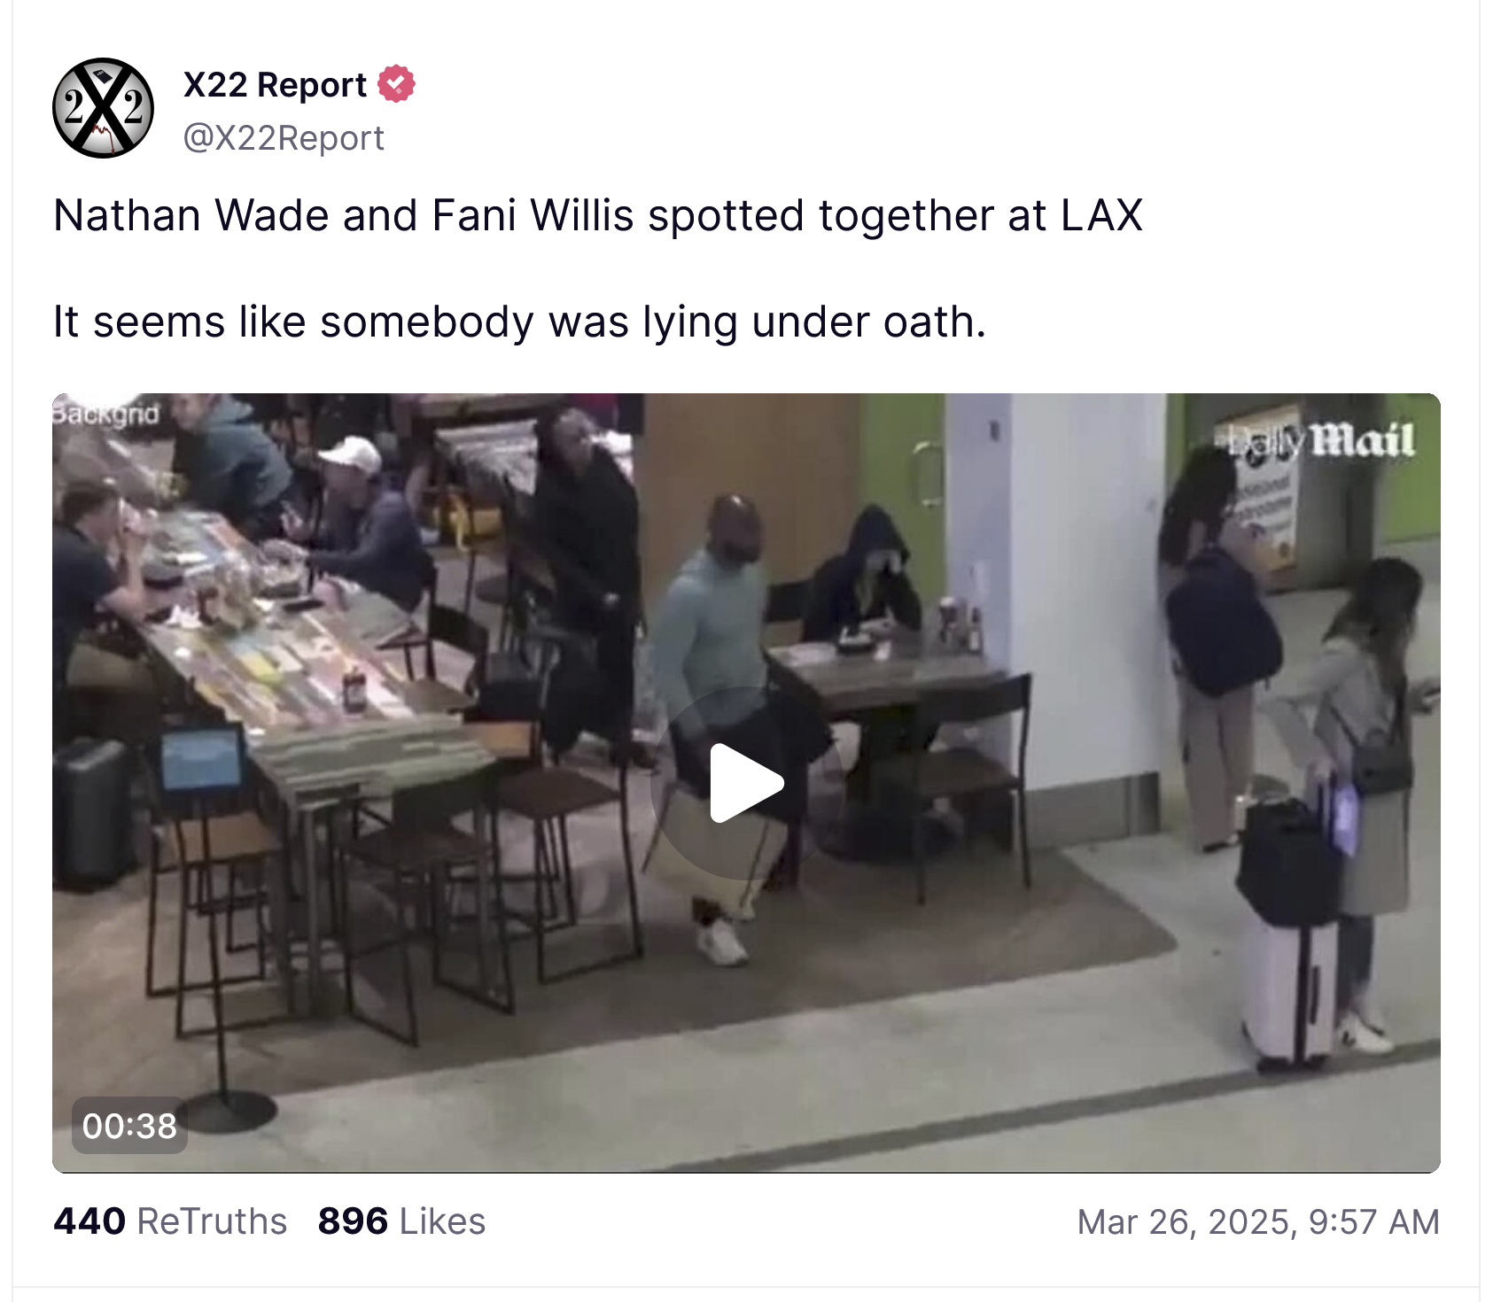Open the Mar 26, 2025 timestamp
This screenshot has height=1302, width=1493.
[1258, 1222]
